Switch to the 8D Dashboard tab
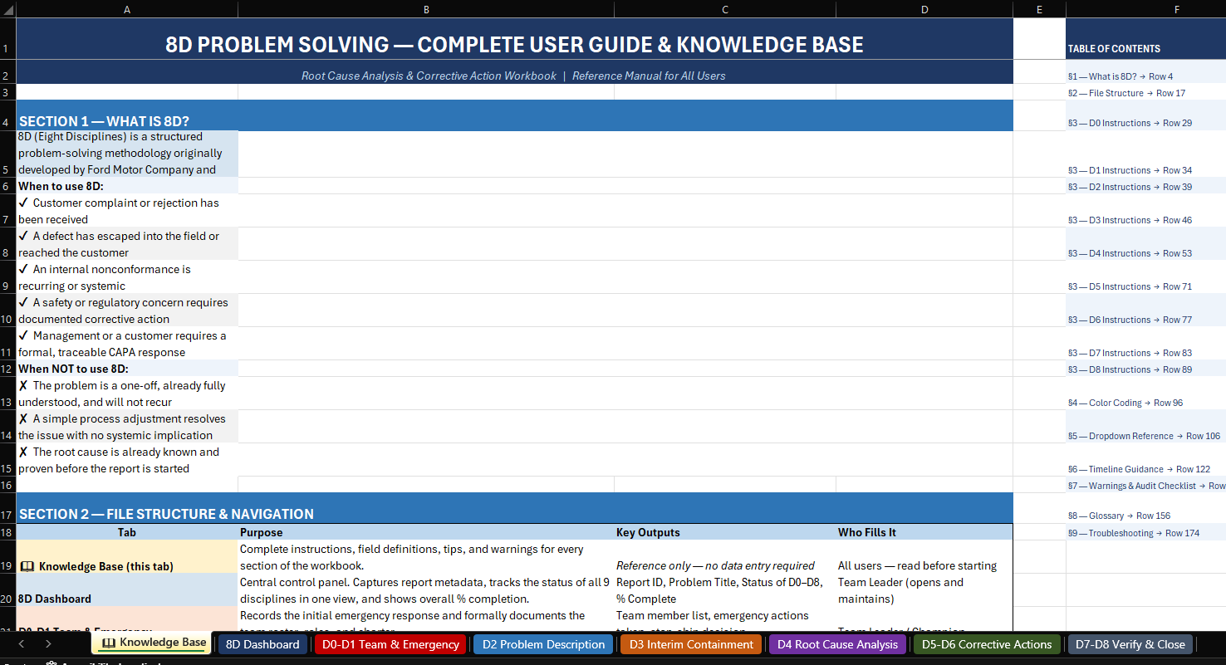Viewport: 1226px width, 665px height. (x=262, y=643)
